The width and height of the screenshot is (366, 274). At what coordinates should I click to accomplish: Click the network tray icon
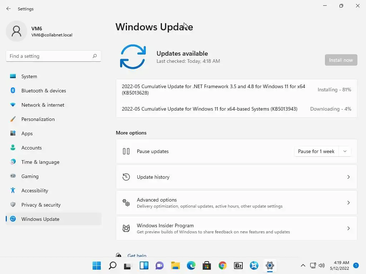(313, 265)
